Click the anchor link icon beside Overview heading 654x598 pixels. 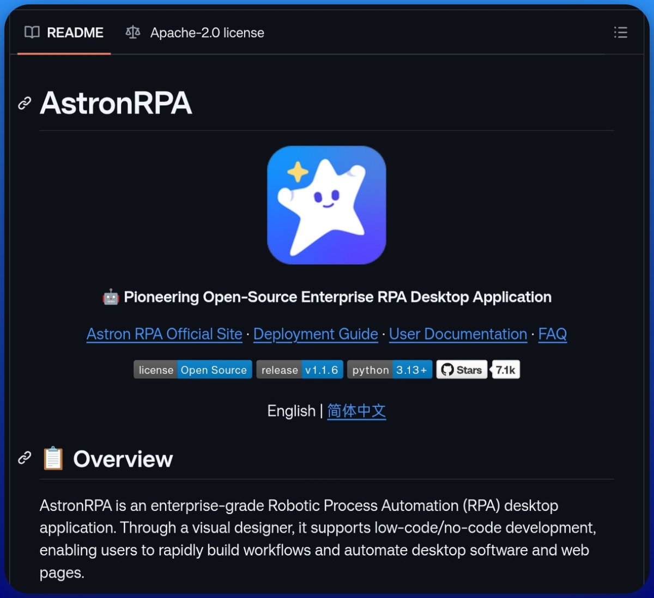tap(25, 458)
